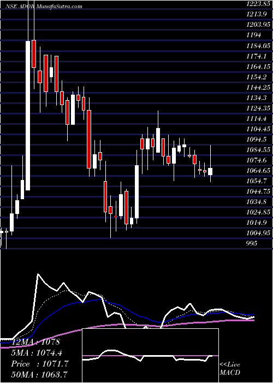Click the 12MA : 1078 legend entry
The width and height of the screenshot is (273, 383).
point(35,342)
